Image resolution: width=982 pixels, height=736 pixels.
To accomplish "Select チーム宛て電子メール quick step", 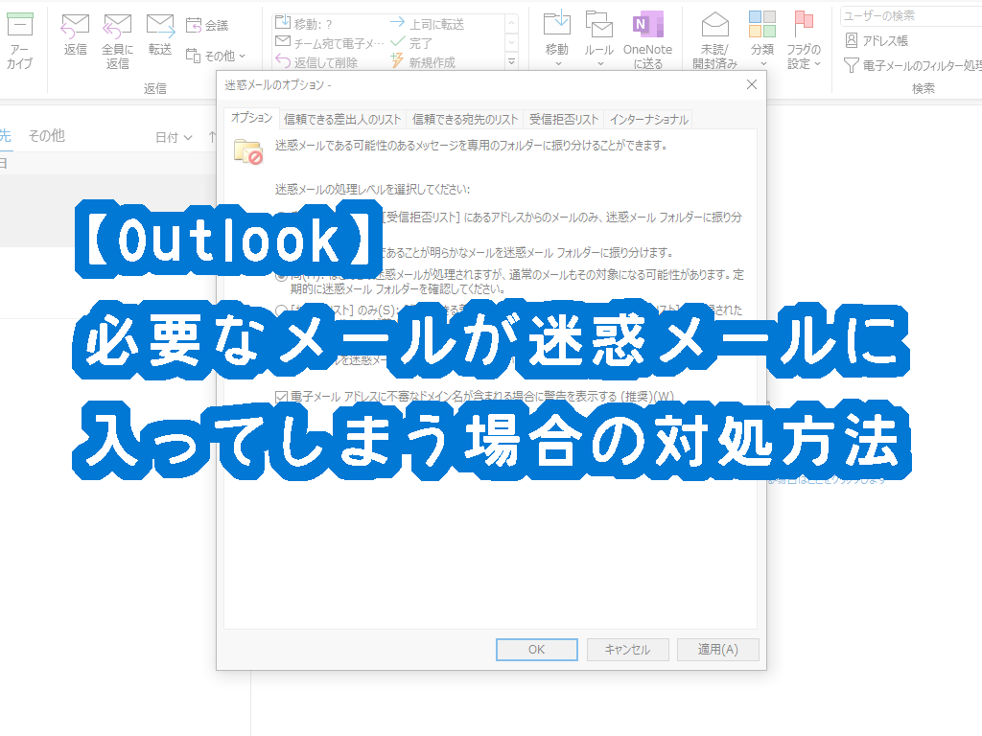I will (x=330, y=43).
